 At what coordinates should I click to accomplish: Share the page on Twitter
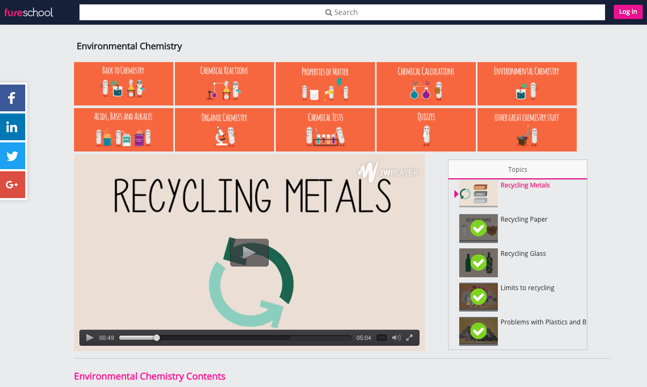coord(12,155)
